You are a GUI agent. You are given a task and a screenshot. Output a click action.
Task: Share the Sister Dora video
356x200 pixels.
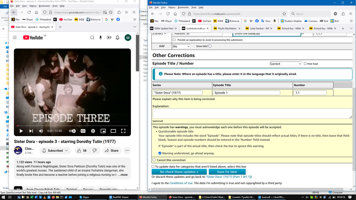[x=112, y=151]
